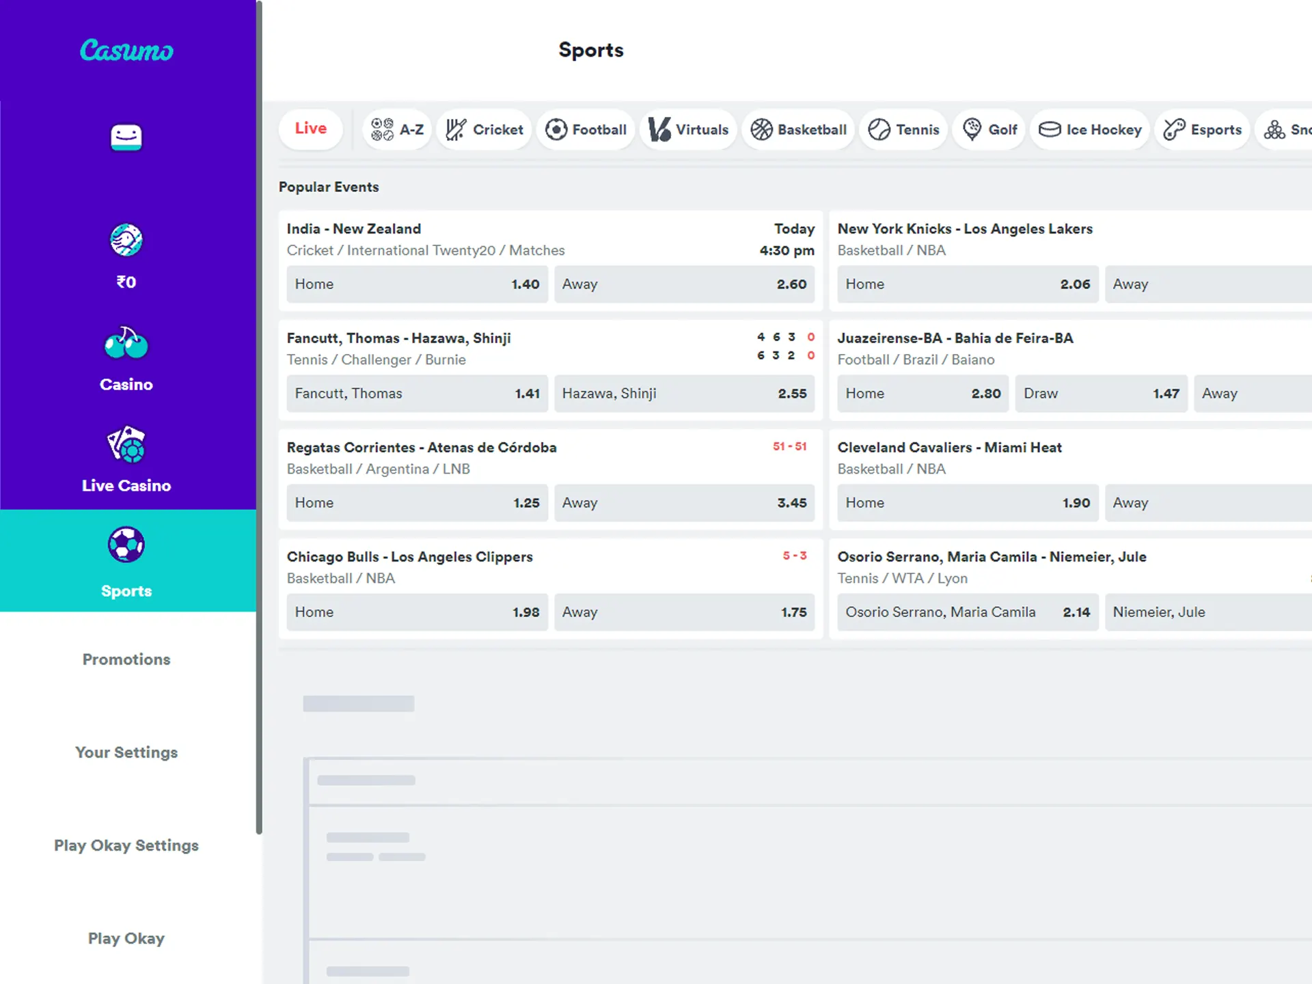Toggle the Live betting filter
The width and height of the screenshot is (1312, 984).
coord(312,129)
